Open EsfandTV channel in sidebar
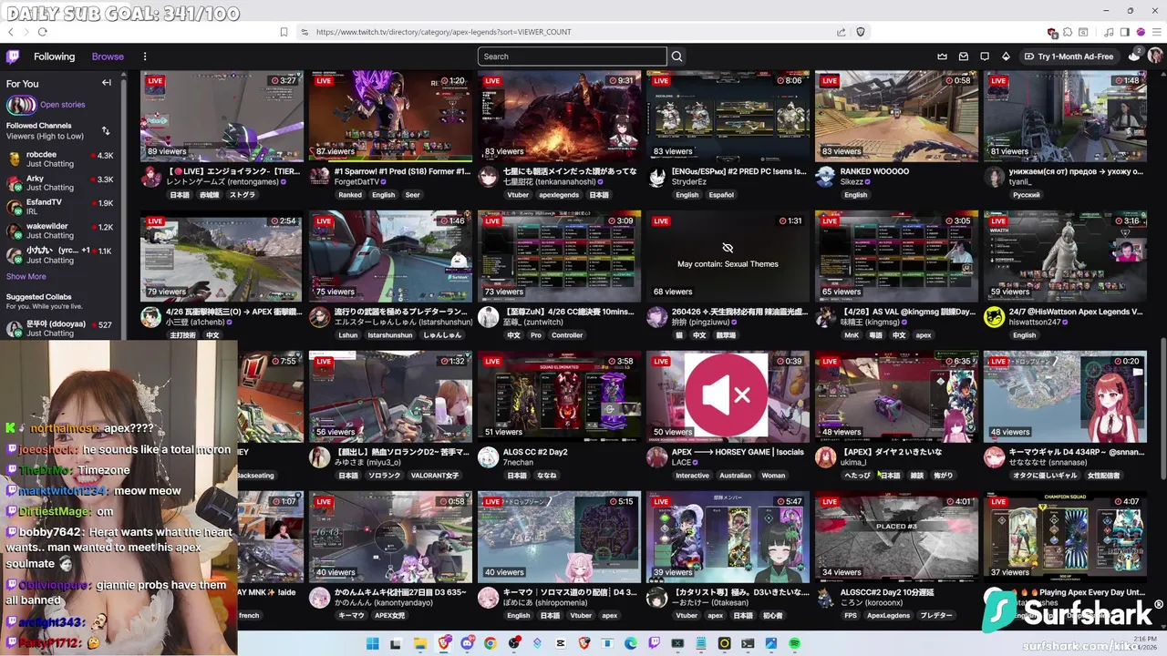The width and height of the screenshot is (1167, 656). point(59,207)
